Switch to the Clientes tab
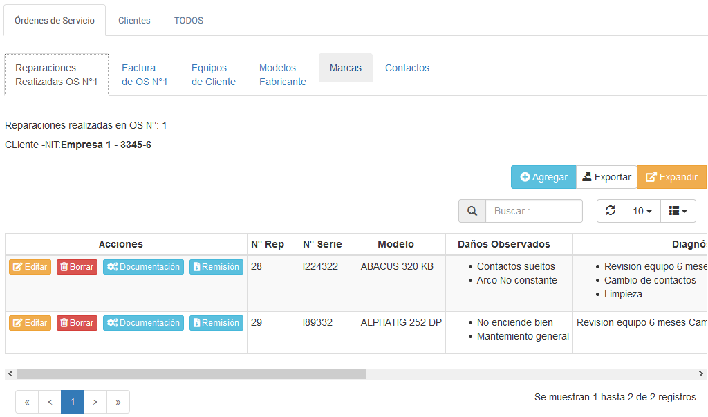The image size is (708, 417). click(x=134, y=21)
